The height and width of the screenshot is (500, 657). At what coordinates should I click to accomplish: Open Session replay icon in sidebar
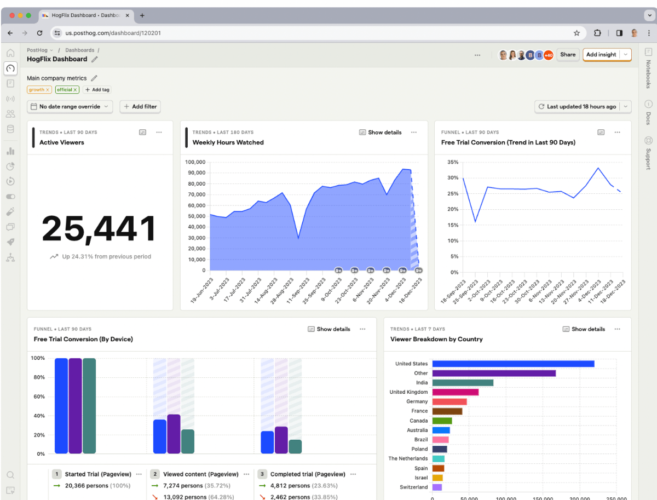click(10, 181)
